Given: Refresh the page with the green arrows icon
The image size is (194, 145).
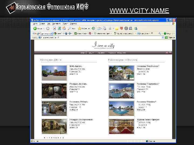Looking at the screenshot, I should (x=59, y=28).
